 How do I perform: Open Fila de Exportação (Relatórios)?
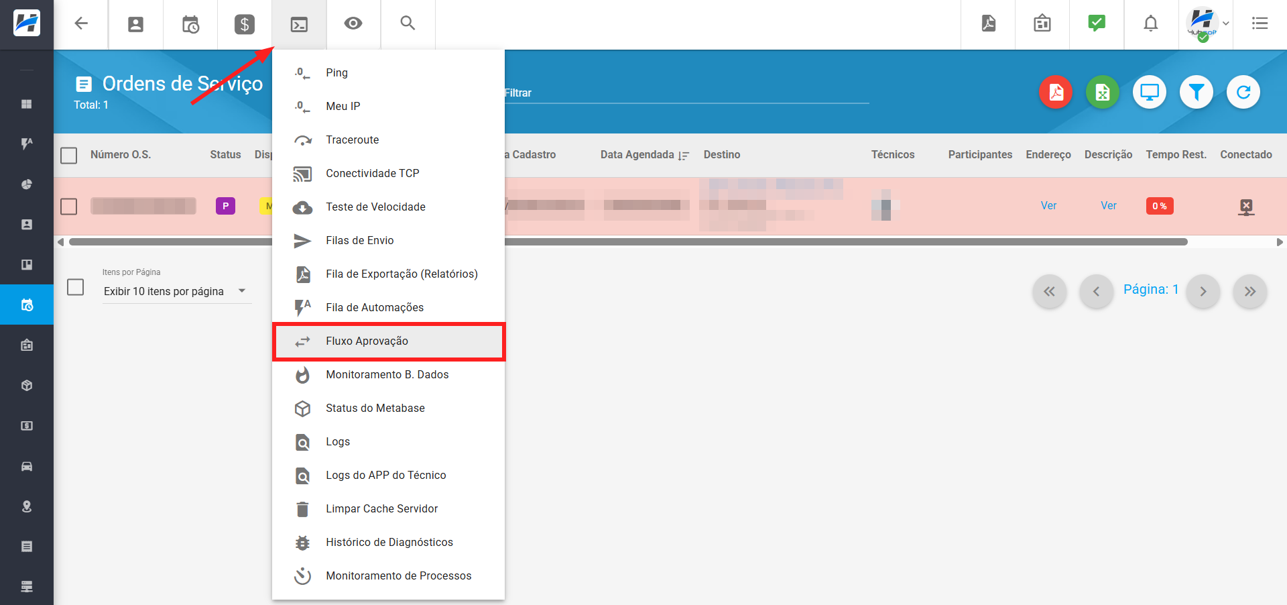(388, 274)
